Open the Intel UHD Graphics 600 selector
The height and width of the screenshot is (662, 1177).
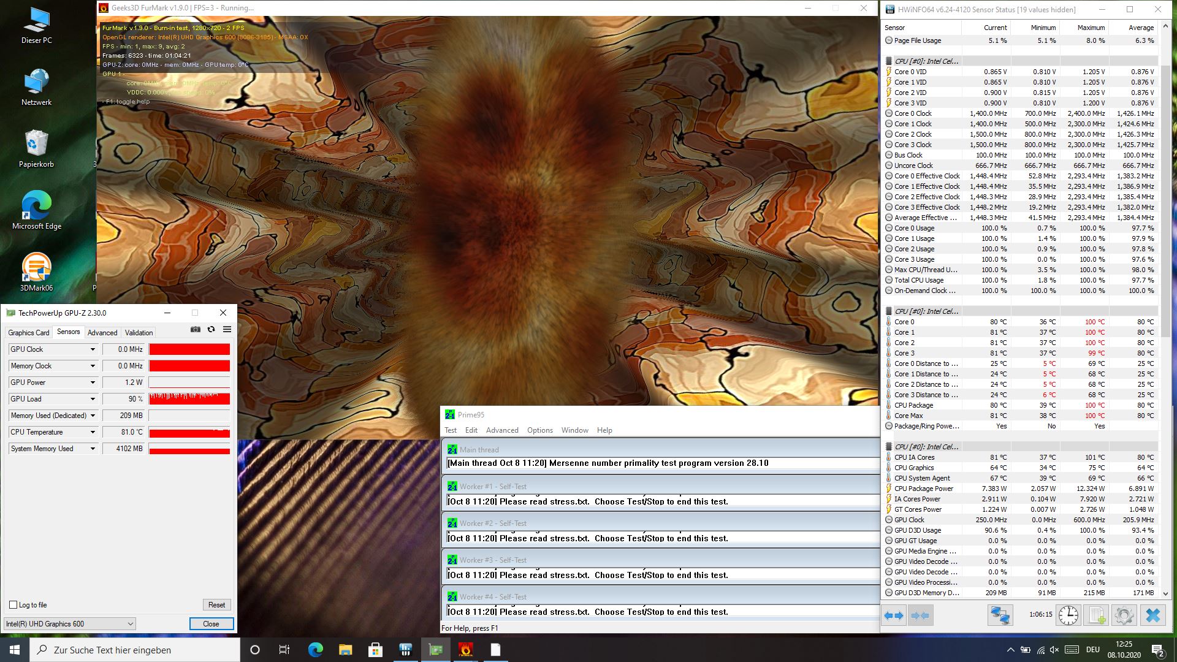69,624
